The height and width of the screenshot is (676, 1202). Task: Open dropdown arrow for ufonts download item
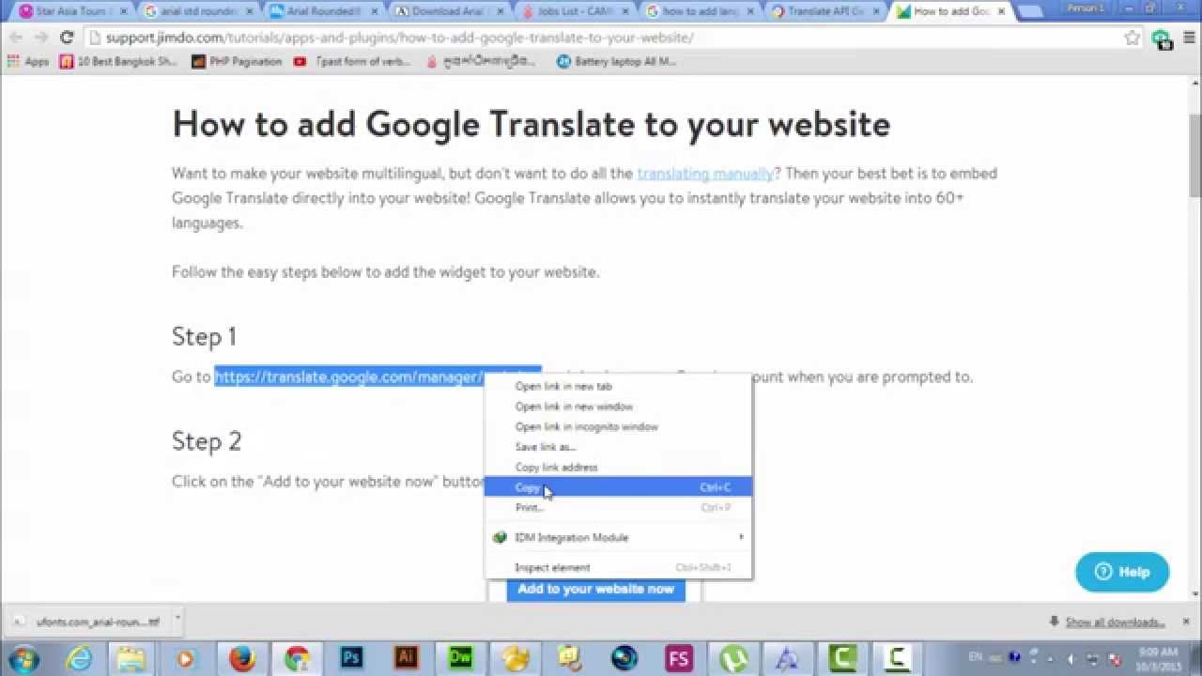[177, 620]
